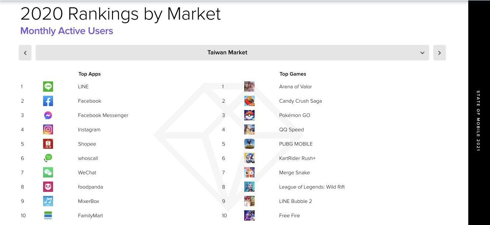Click the Instagram app icon
Image resolution: width=490 pixels, height=225 pixels.
pyautogui.click(x=48, y=130)
